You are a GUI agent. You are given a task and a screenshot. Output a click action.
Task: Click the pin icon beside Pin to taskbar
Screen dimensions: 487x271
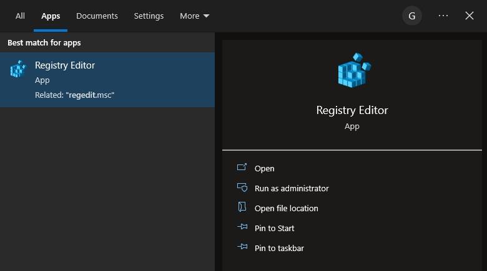click(242, 248)
